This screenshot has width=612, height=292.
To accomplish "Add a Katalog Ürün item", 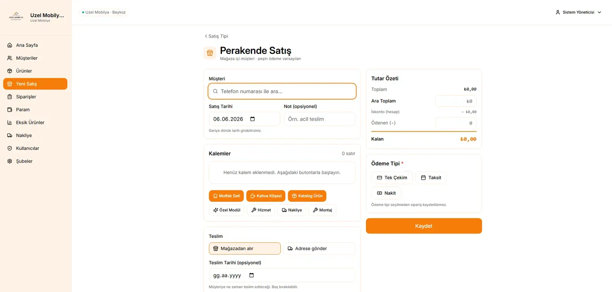I will (307, 196).
